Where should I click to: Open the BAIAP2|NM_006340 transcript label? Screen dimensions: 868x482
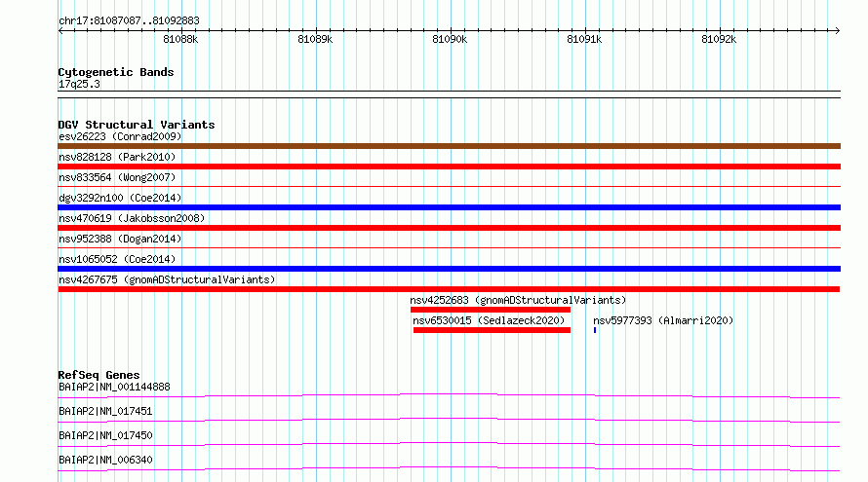click(105, 460)
